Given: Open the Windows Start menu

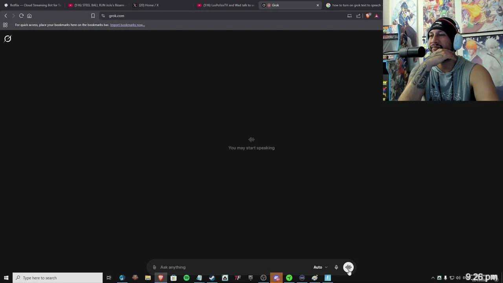Looking at the screenshot, I should [6, 278].
